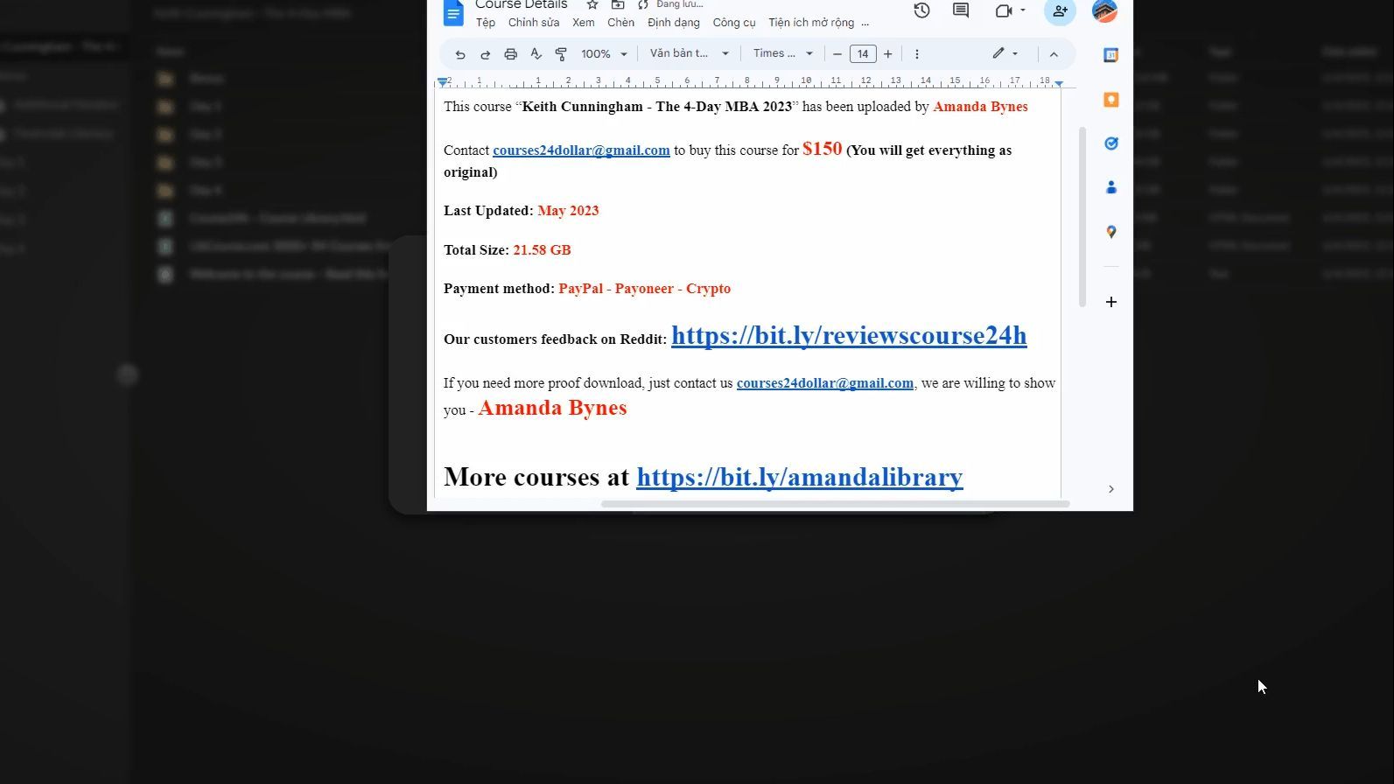Click the courses24dollar@gmail.com link in proof paragraph

825,383
